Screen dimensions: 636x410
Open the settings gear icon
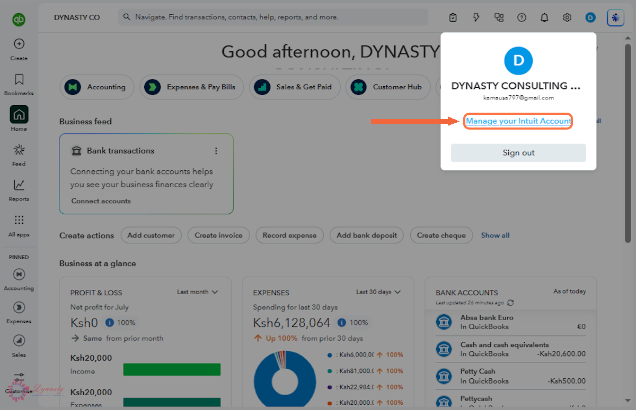(567, 17)
